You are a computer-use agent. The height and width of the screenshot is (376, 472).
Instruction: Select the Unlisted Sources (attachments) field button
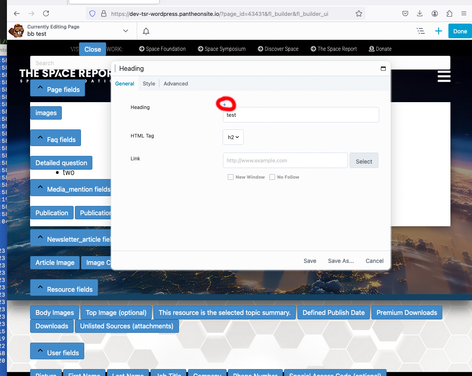coord(127,326)
